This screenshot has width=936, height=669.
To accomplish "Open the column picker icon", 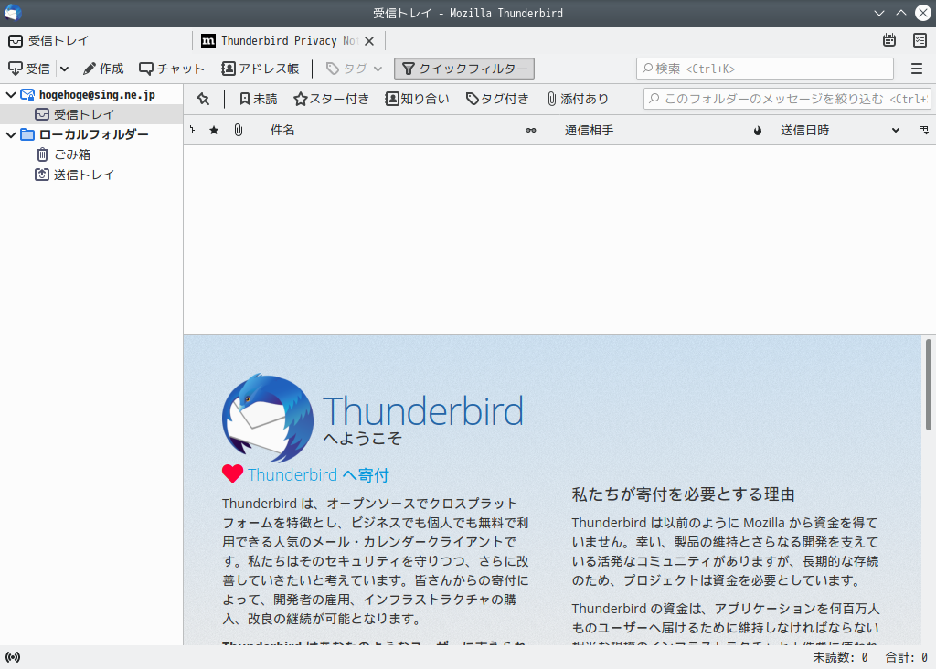I will (924, 130).
